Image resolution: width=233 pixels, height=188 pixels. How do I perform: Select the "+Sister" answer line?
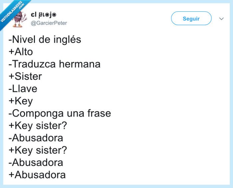[26, 76]
